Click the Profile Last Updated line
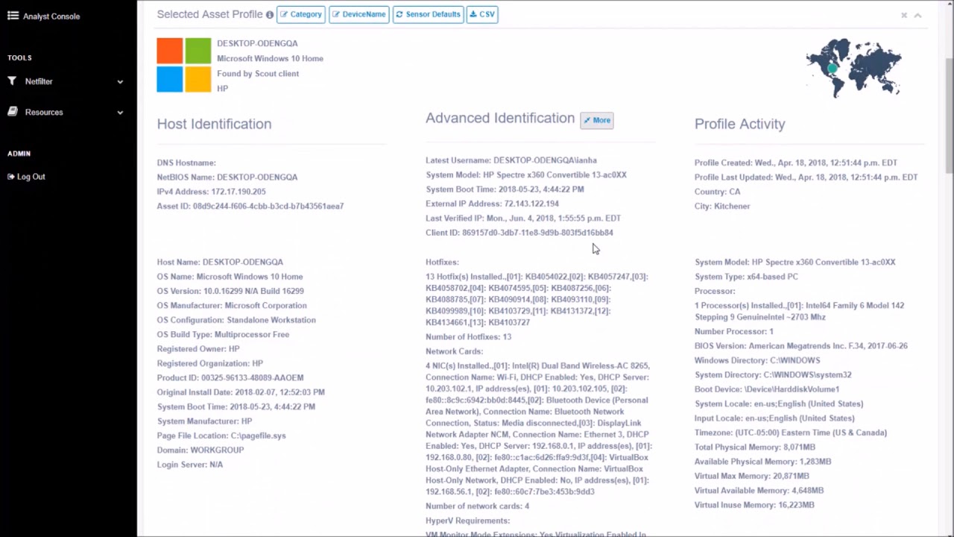The image size is (954, 537). click(806, 178)
